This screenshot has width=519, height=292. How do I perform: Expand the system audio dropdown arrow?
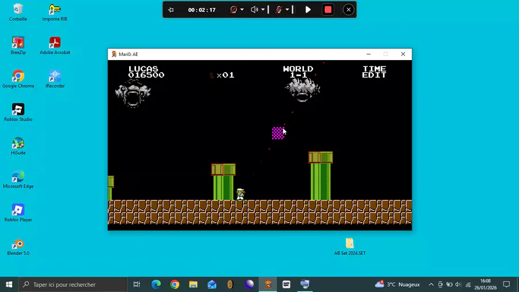click(263, 10)
